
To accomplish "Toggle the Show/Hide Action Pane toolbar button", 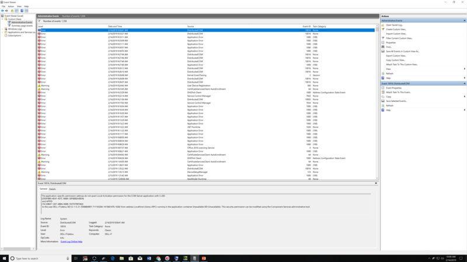I will (26, 10).
